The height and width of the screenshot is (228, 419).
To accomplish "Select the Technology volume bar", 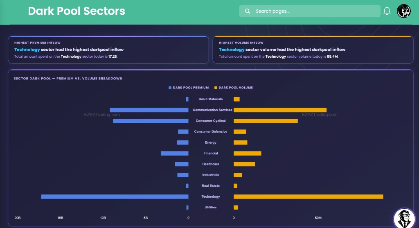I will click(309, 197).
